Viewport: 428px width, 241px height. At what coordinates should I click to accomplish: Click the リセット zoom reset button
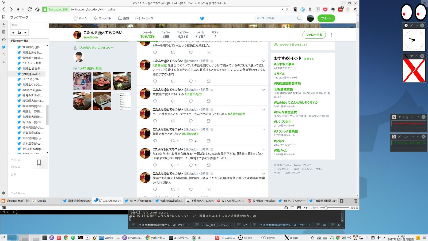click(315, 208)
